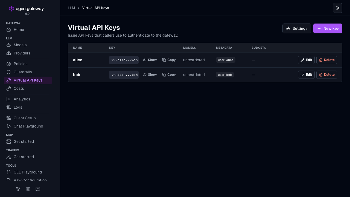
Task: Open Home in the sidebar
Action: coord(28,30)
